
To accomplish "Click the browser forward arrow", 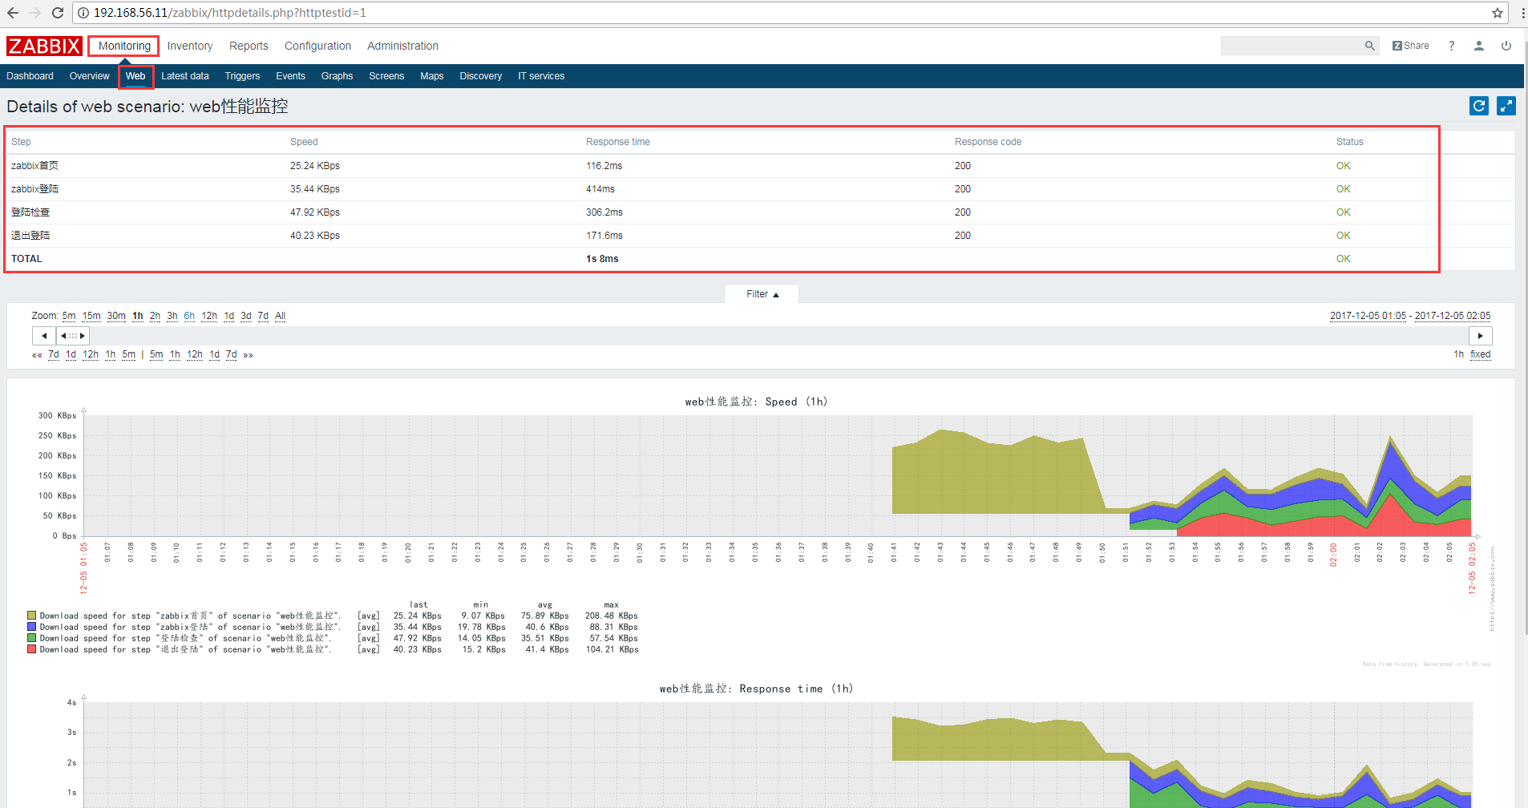I will click(35, 13).
